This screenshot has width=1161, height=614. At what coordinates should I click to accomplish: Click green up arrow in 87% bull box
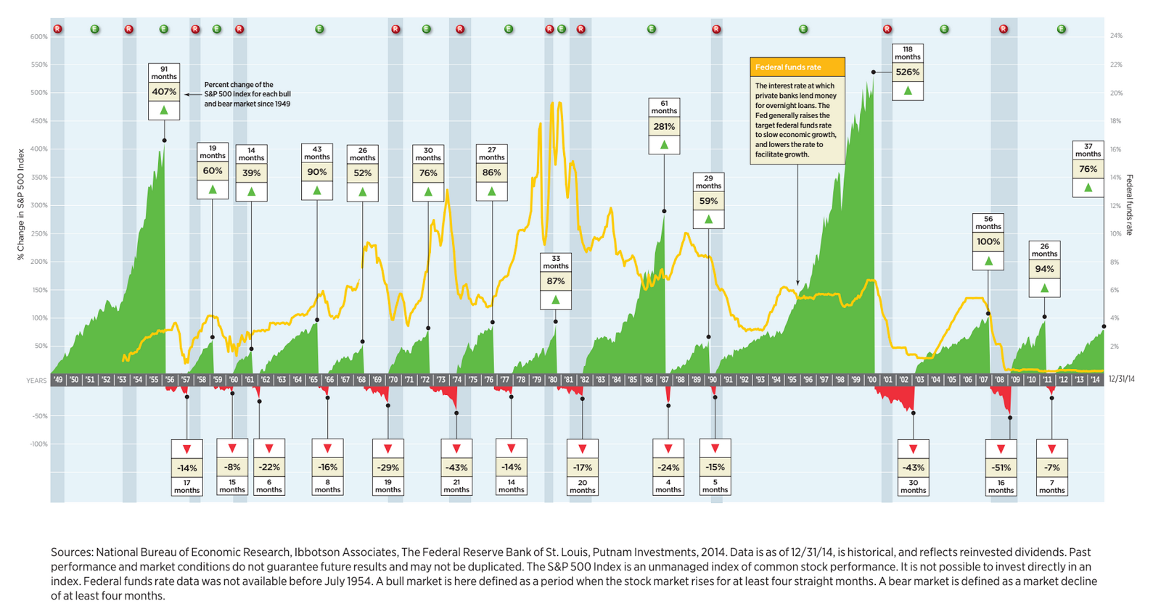point(556,300)
